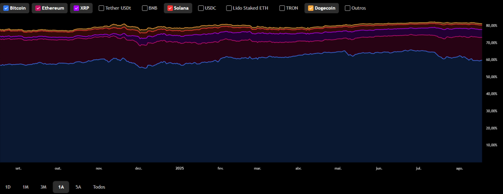Disable the XRP series checkbox
Viewport: 503px width, 194px height.
click(76, 8)
